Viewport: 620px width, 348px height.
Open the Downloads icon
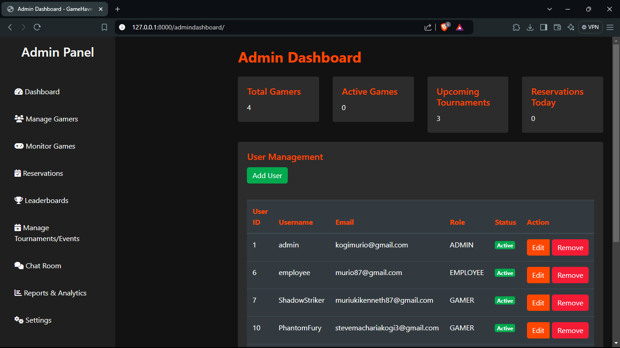click(530, 27)
